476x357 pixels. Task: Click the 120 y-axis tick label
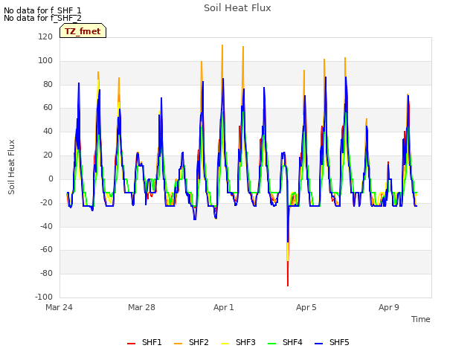(x=45, y=36)
